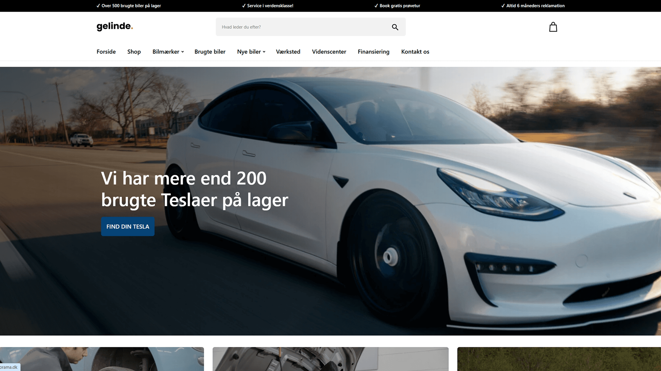Image resolution: width=661 pixels, height=371 pixels.
Task: Click the gelinde logo
Action: coord(115,26)
